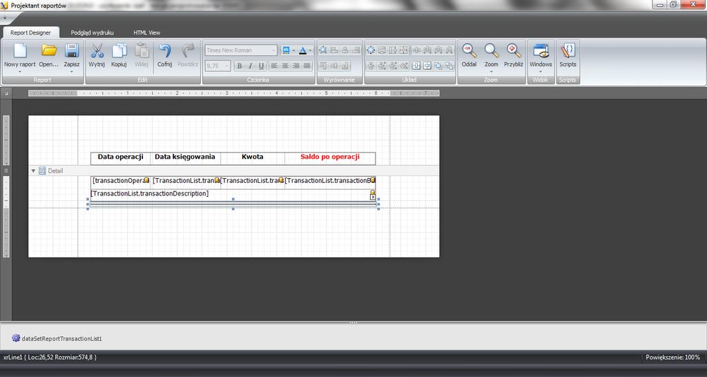Toggle bold formatting
707x377 pixels.
pos(240,66)
